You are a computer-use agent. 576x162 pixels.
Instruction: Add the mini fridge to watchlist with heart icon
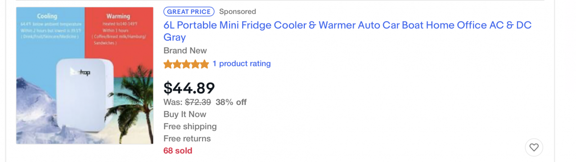tap(534, 147)
